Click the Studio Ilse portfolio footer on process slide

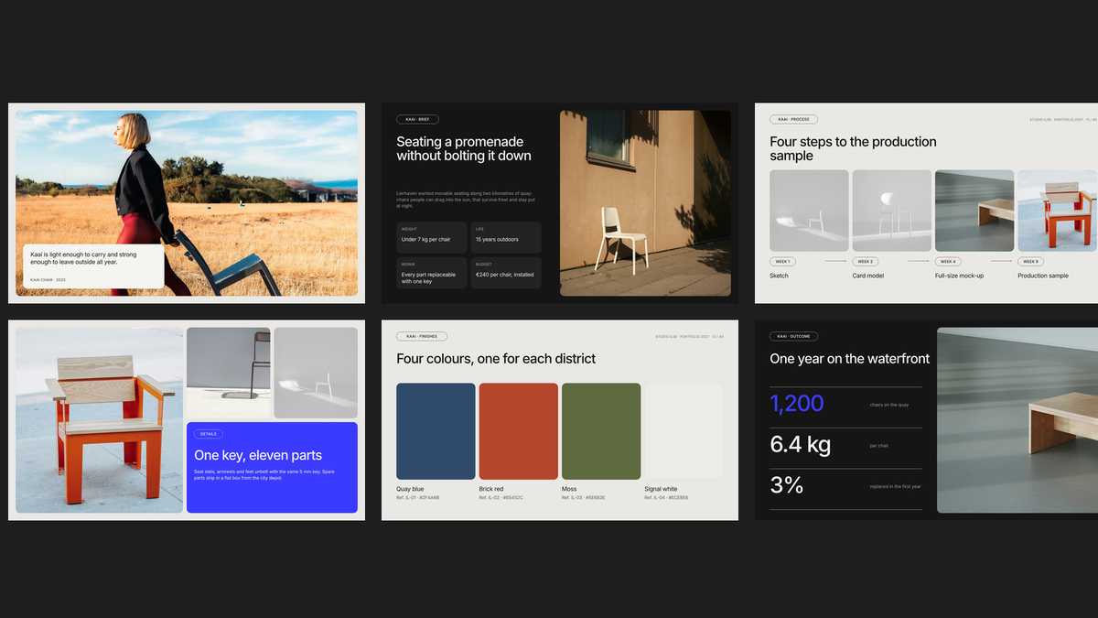(x=1063, y=119)
